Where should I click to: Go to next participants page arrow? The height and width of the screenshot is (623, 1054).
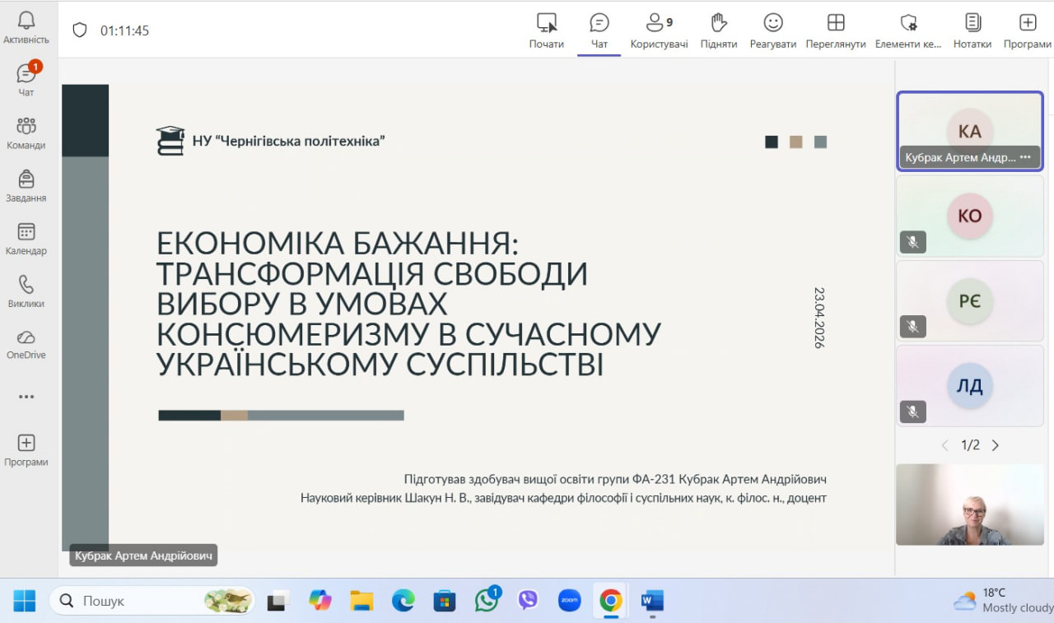point(996,445)
